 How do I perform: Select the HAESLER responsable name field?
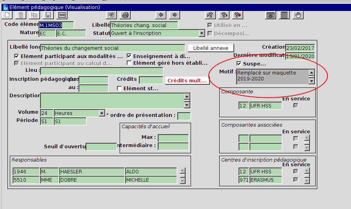[x=92, y=172]
